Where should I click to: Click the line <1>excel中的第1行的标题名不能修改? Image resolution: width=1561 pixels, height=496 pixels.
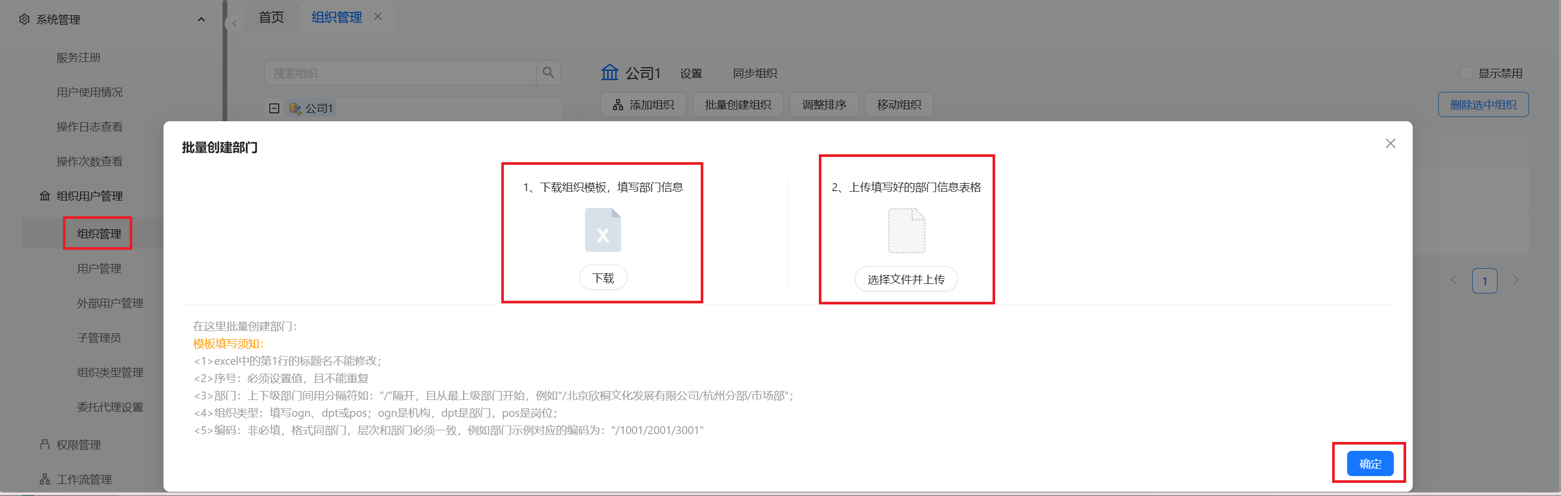(287, 361)
